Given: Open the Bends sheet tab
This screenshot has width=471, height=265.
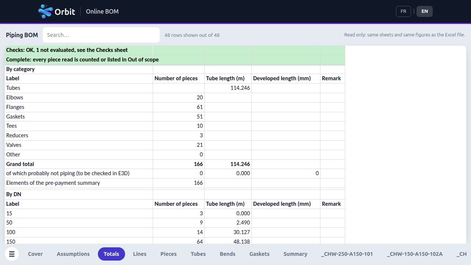Looking at the screenshot, I should click(227, 254).
